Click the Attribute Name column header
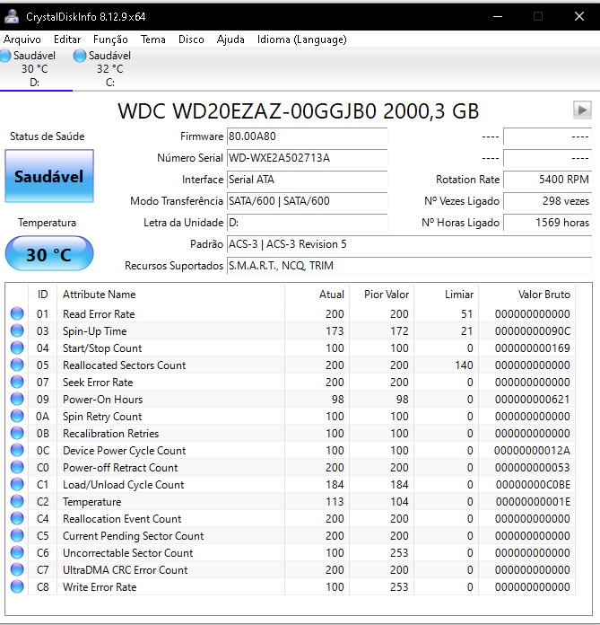Screen dimensions: 600x625 pyautogui.click(x=170, y=295)
